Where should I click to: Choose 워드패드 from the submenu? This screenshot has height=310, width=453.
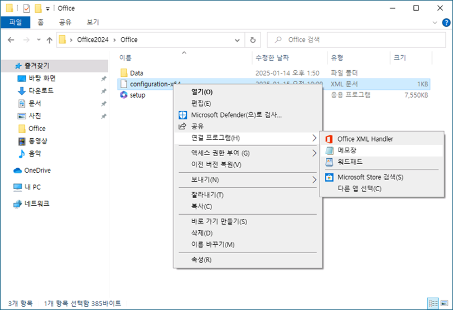click(382, 162)
